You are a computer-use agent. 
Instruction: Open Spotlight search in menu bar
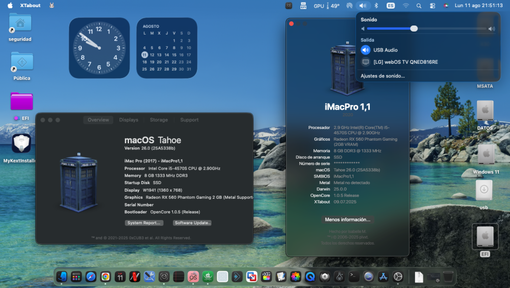[419, 6]
